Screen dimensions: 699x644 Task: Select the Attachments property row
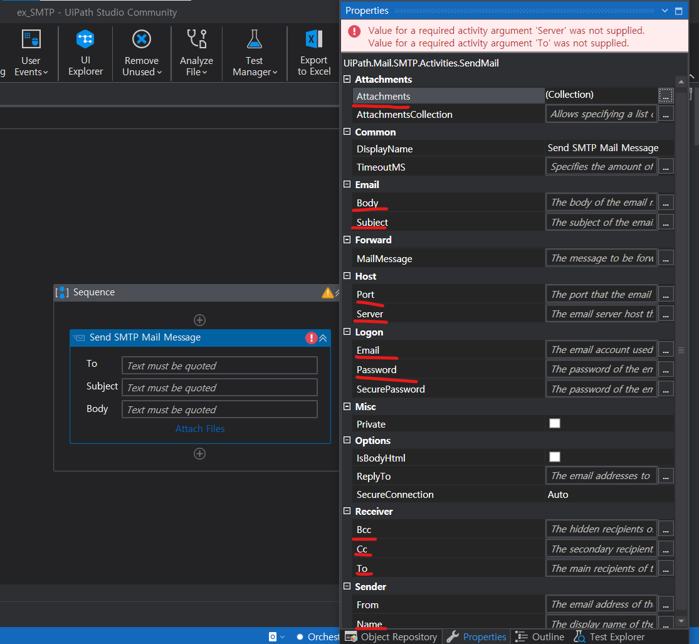448,97
